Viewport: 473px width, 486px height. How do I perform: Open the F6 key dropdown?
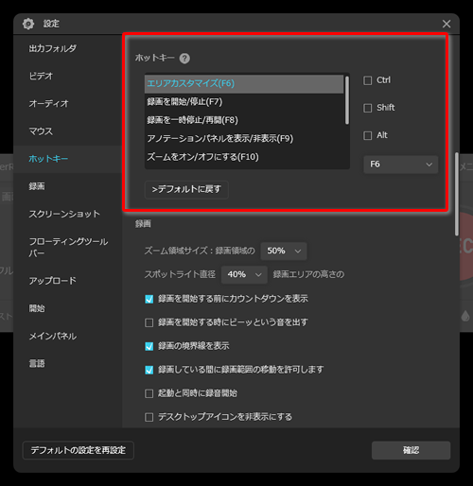401,165
